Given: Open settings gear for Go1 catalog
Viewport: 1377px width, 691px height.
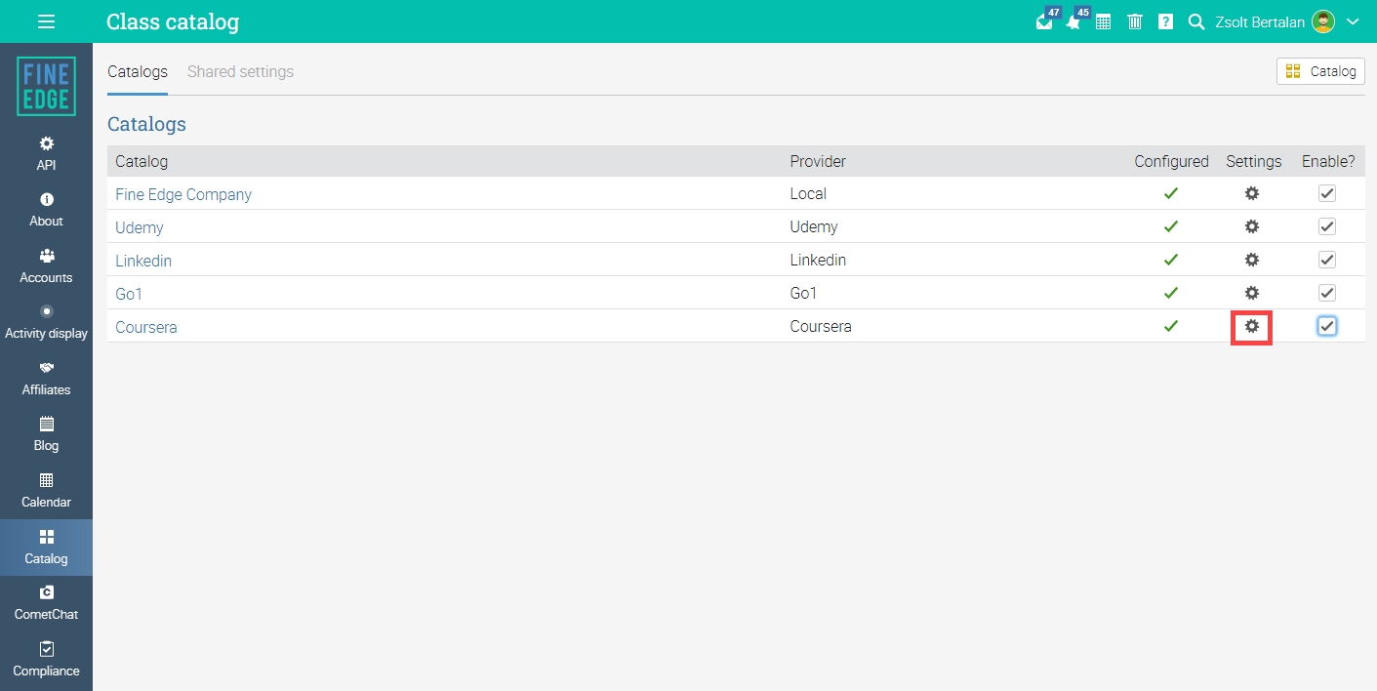Looking at the screenshot, I should (1252, 293).
